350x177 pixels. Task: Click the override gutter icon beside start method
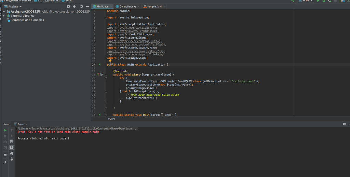tap(98, 74)
